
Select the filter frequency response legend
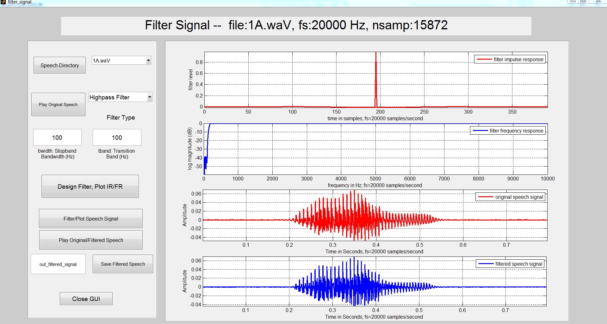(508, 131)
